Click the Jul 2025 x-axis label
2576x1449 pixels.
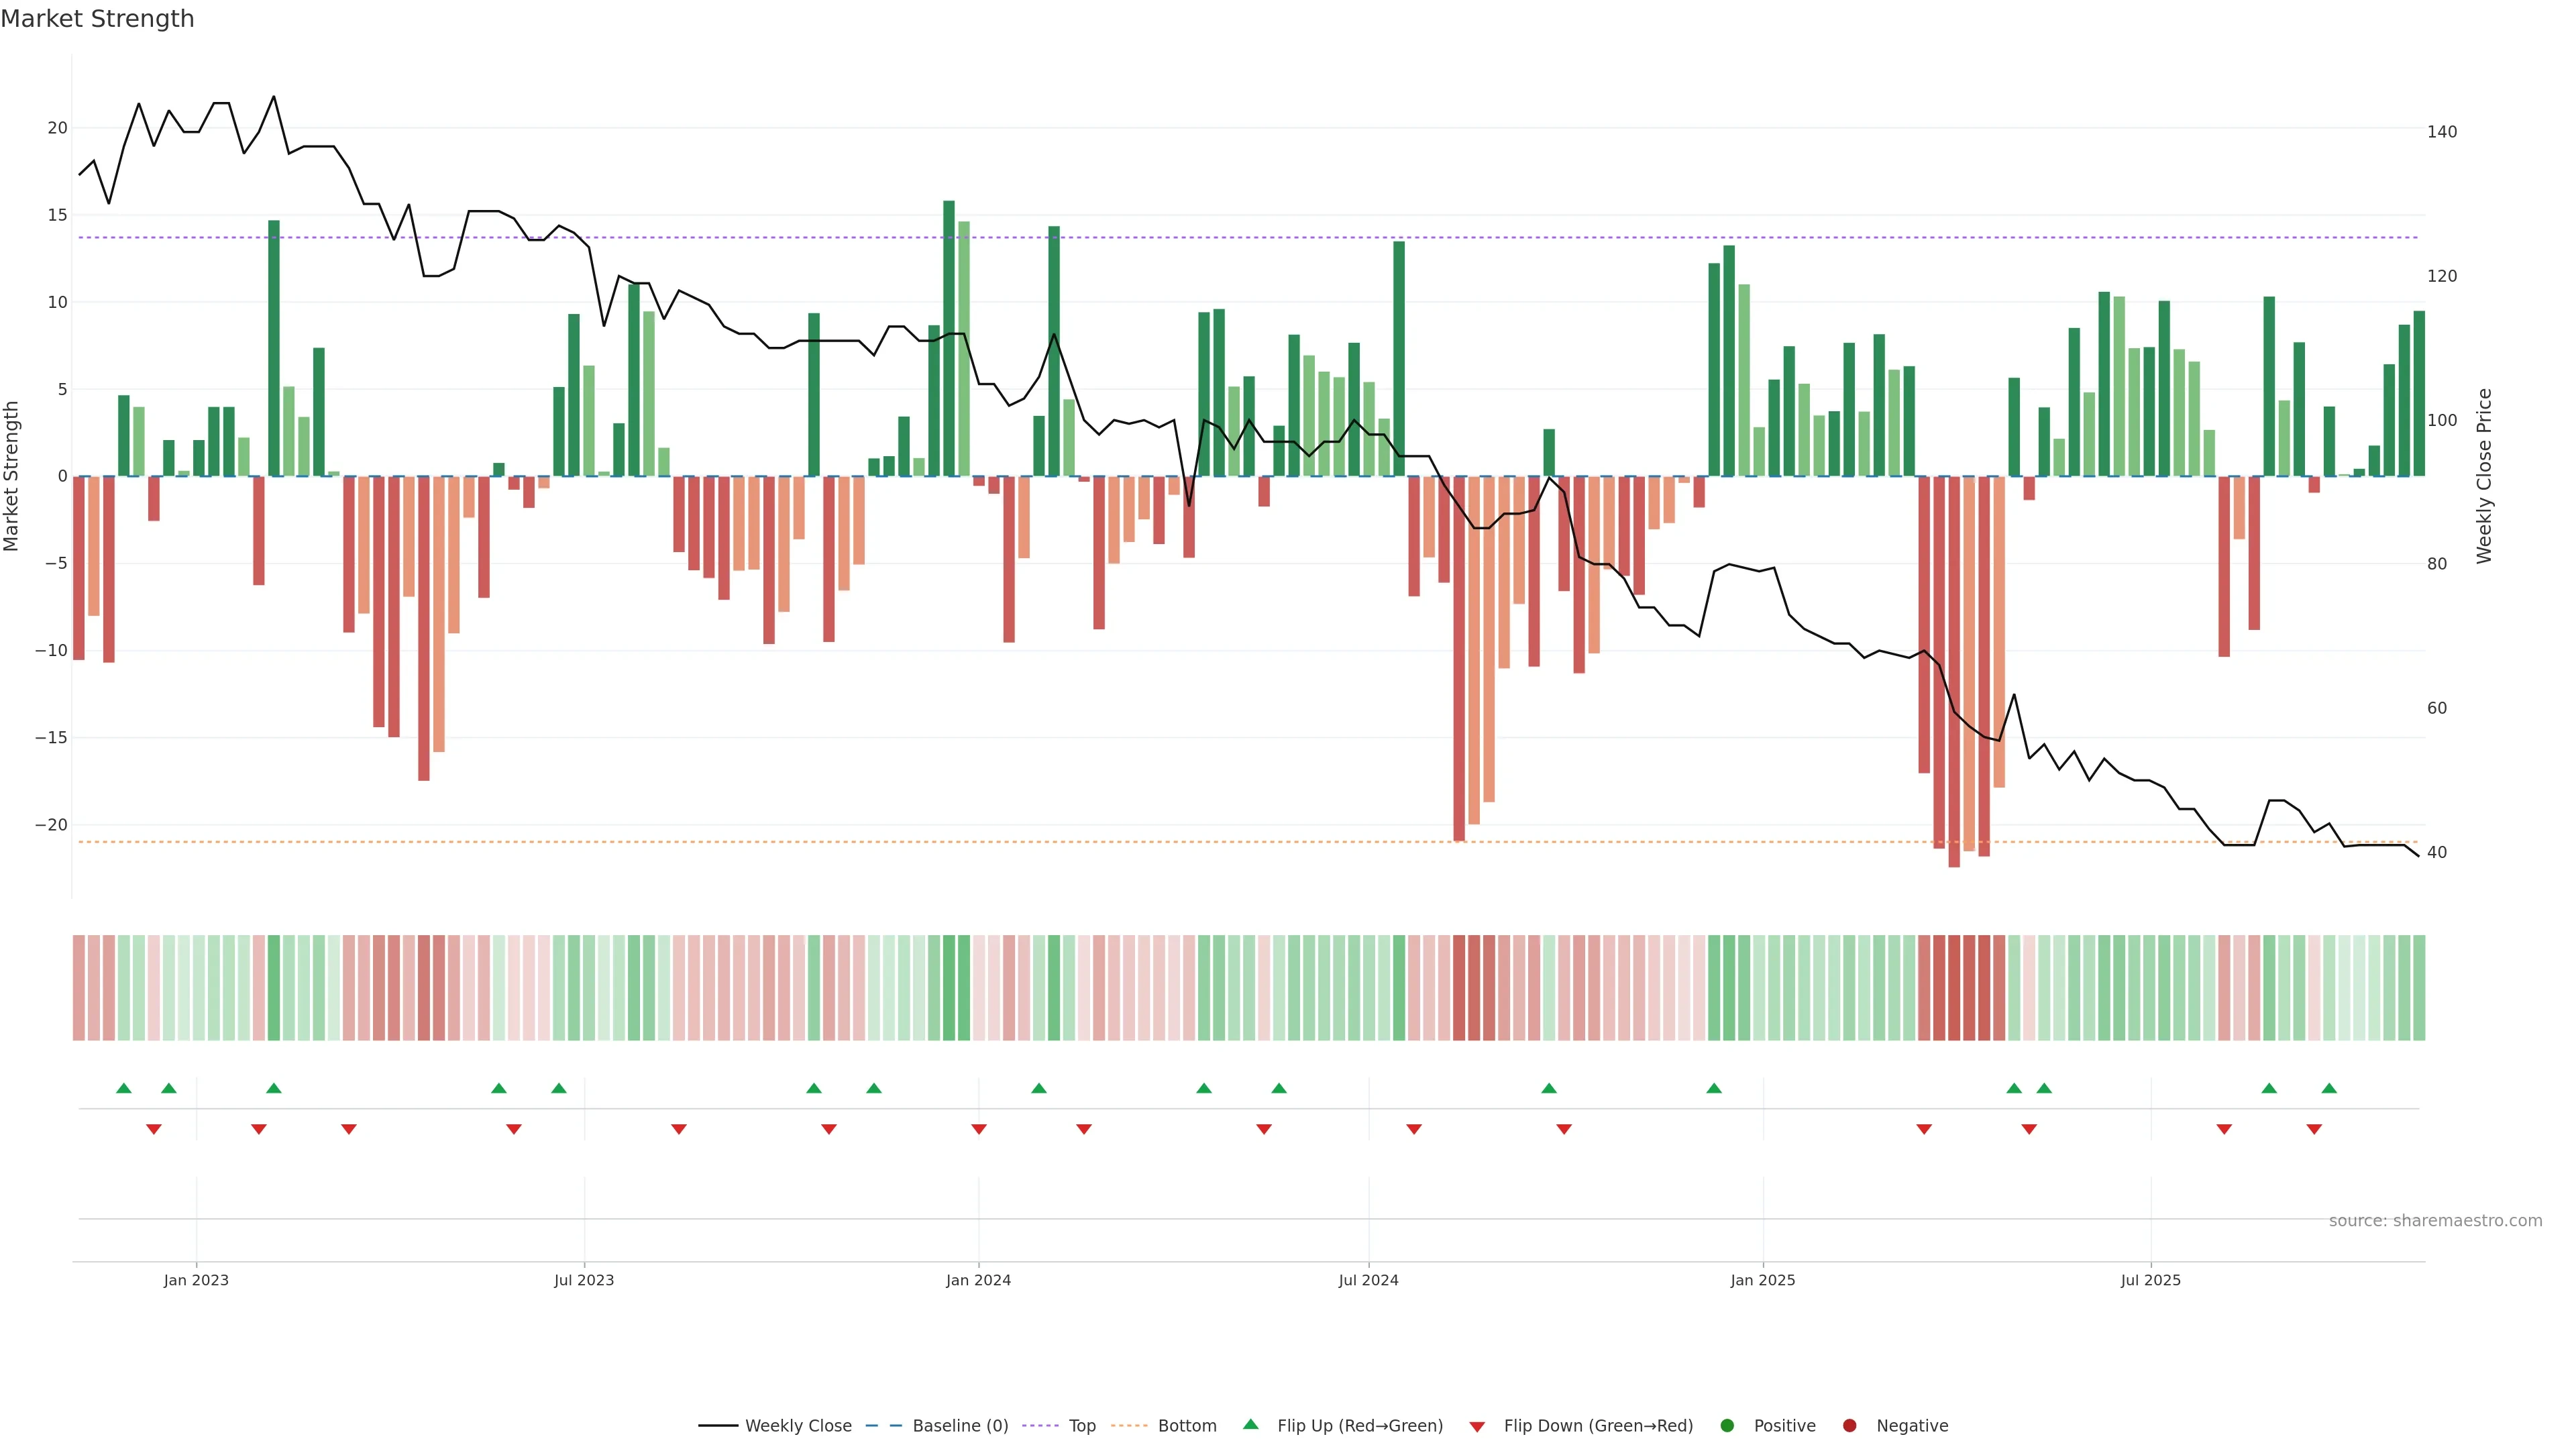pos(2150,1280)
